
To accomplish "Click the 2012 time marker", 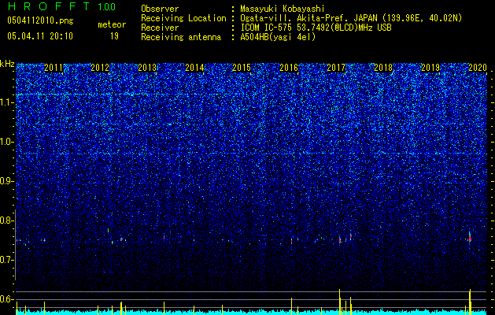I will click(100, 68).
